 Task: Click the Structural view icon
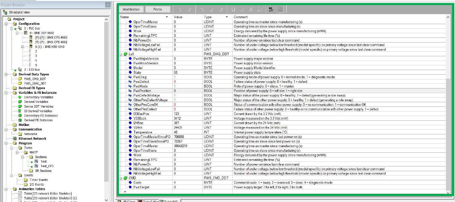6,12
